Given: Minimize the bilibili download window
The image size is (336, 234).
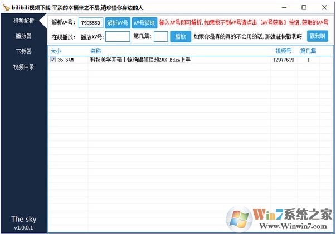Looking at the screenshot, I should pyautogui.click(x=284, y=7).
